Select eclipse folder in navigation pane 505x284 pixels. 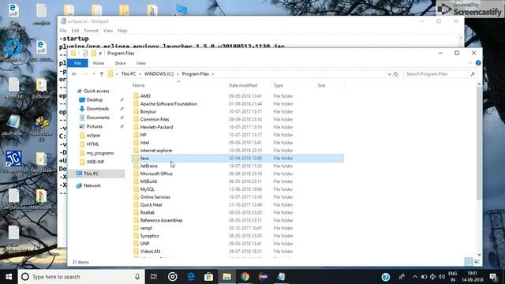tap(93, 135)
